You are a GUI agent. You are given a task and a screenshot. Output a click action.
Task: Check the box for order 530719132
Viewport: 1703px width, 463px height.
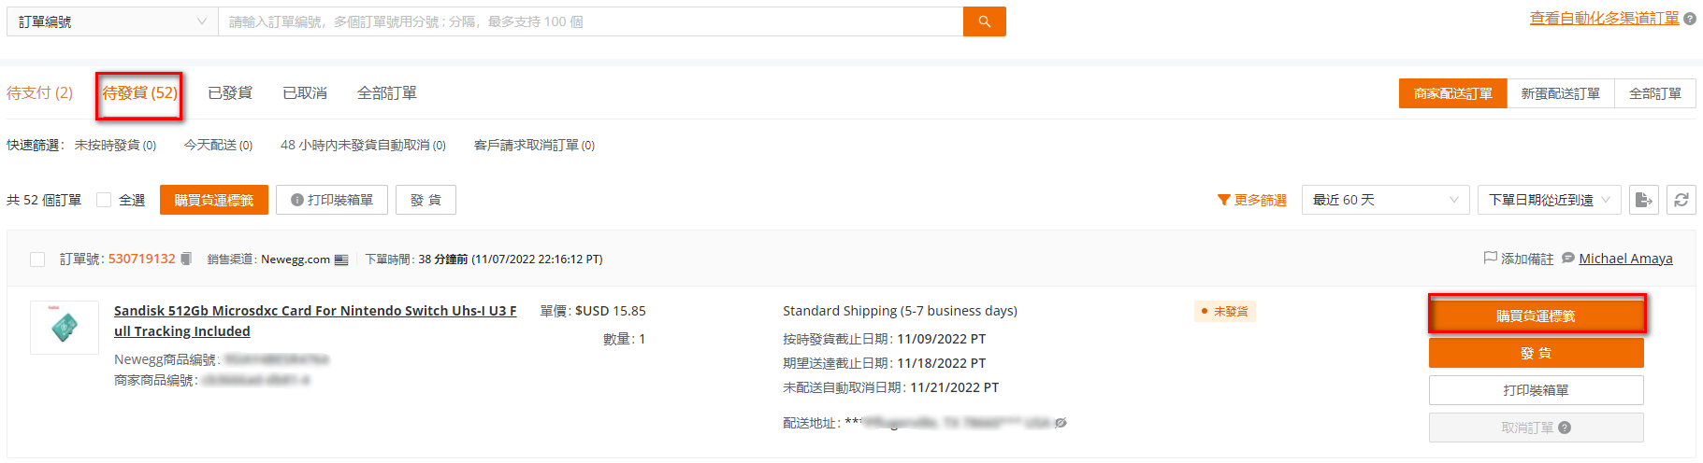coord(37,260)
